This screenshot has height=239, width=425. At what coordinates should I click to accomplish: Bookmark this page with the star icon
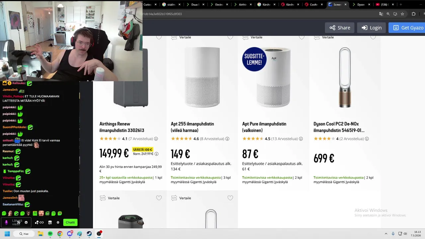402,14
